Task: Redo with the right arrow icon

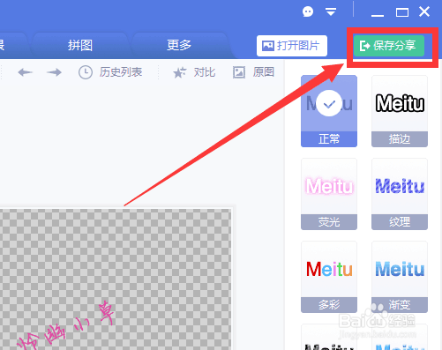Action: [54, 72]
